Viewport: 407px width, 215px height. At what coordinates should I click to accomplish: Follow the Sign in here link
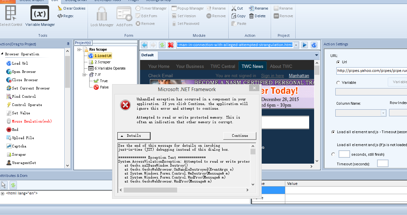point(272,76)
